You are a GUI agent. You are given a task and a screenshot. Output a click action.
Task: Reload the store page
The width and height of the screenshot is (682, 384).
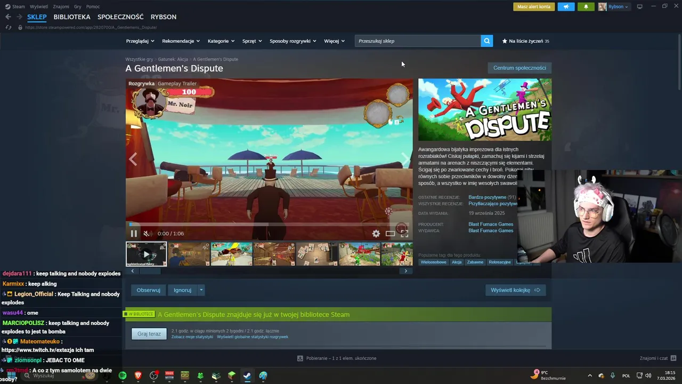(8, 27)
